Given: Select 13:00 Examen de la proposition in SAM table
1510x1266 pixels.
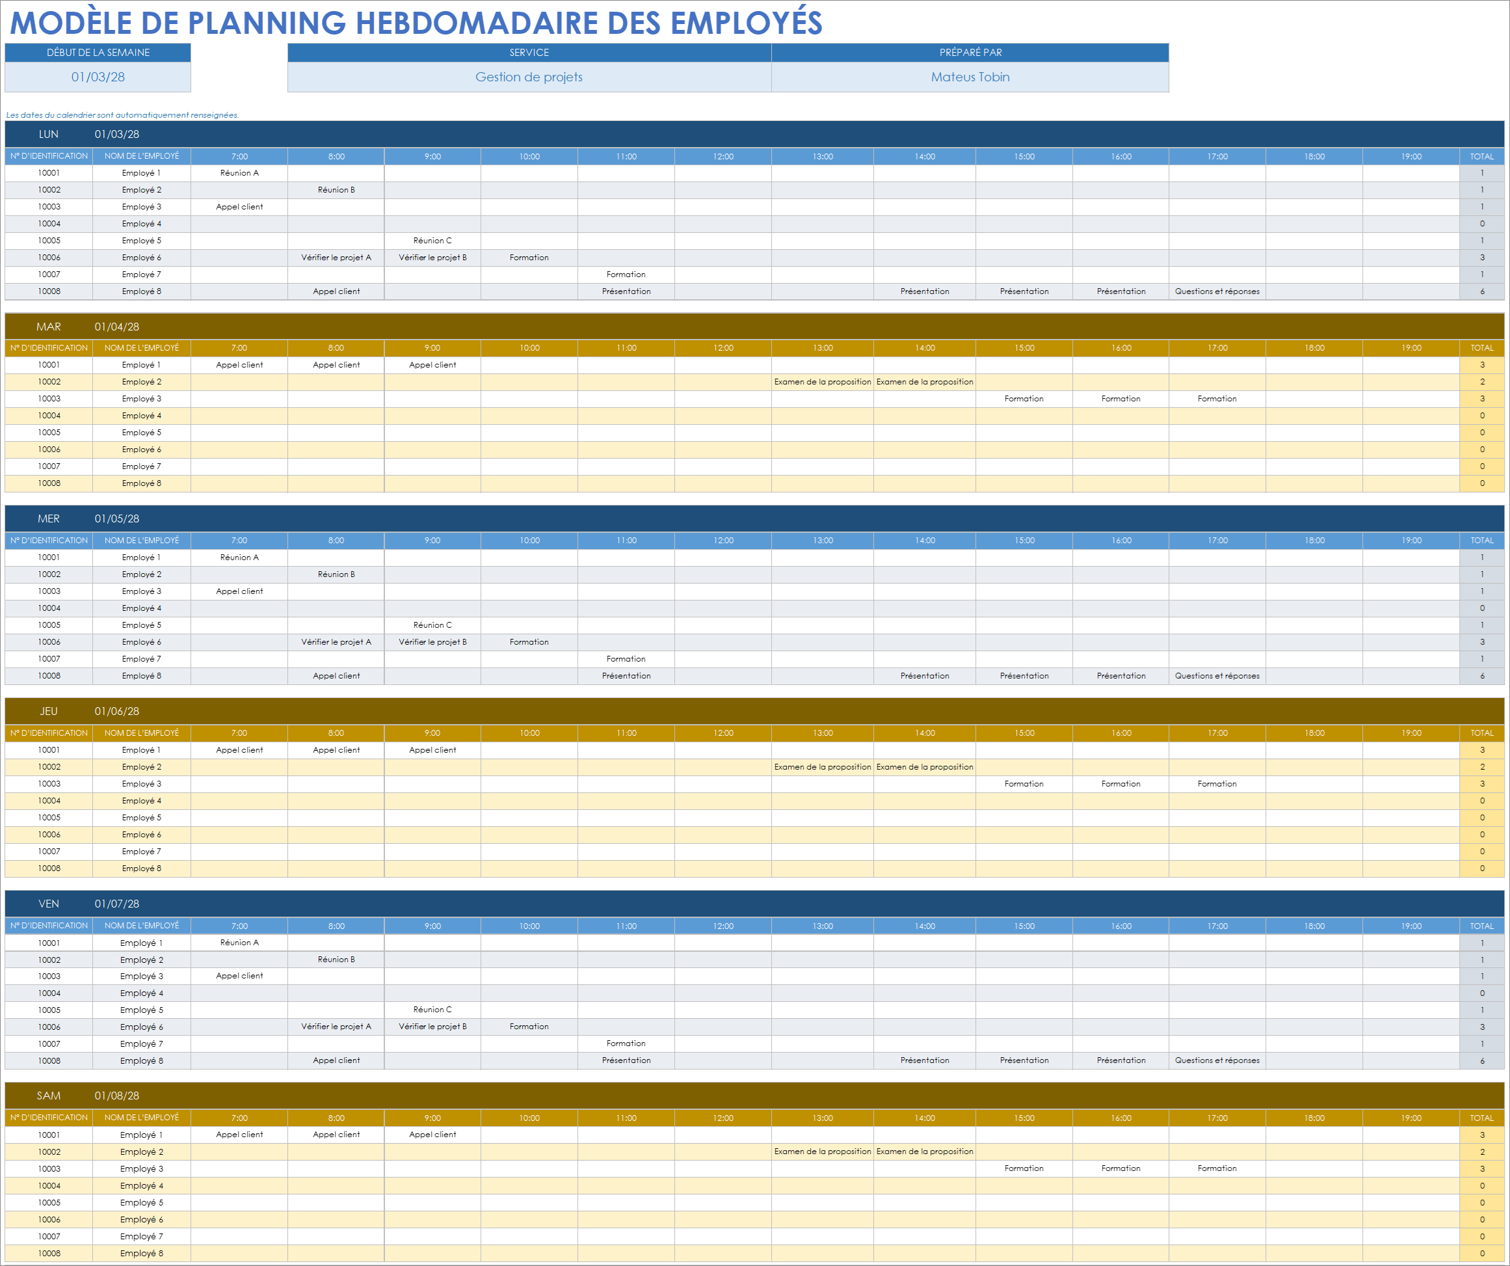Looking at the screenshot, I should point(823,1152).
